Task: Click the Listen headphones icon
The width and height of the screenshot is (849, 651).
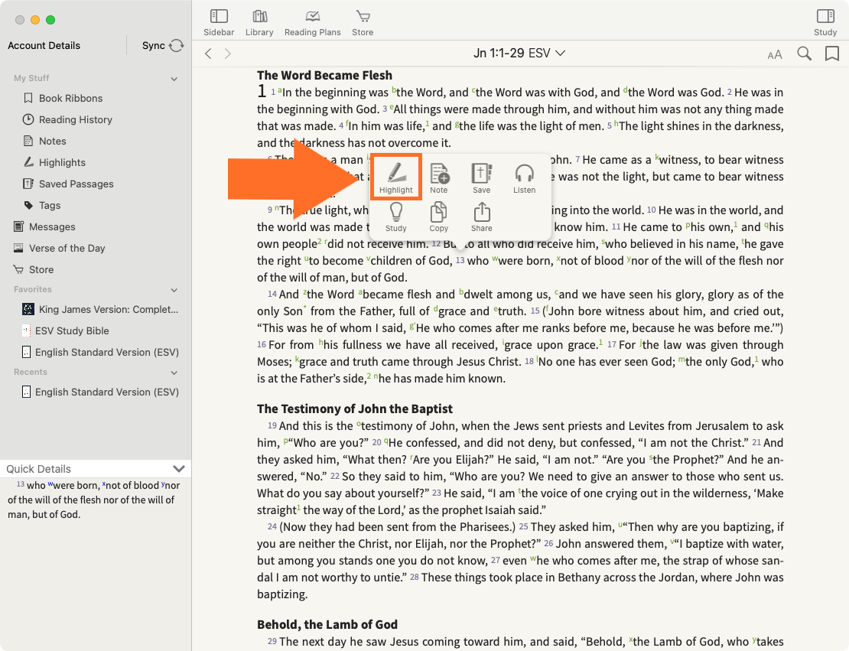Action: pos(524,177)
